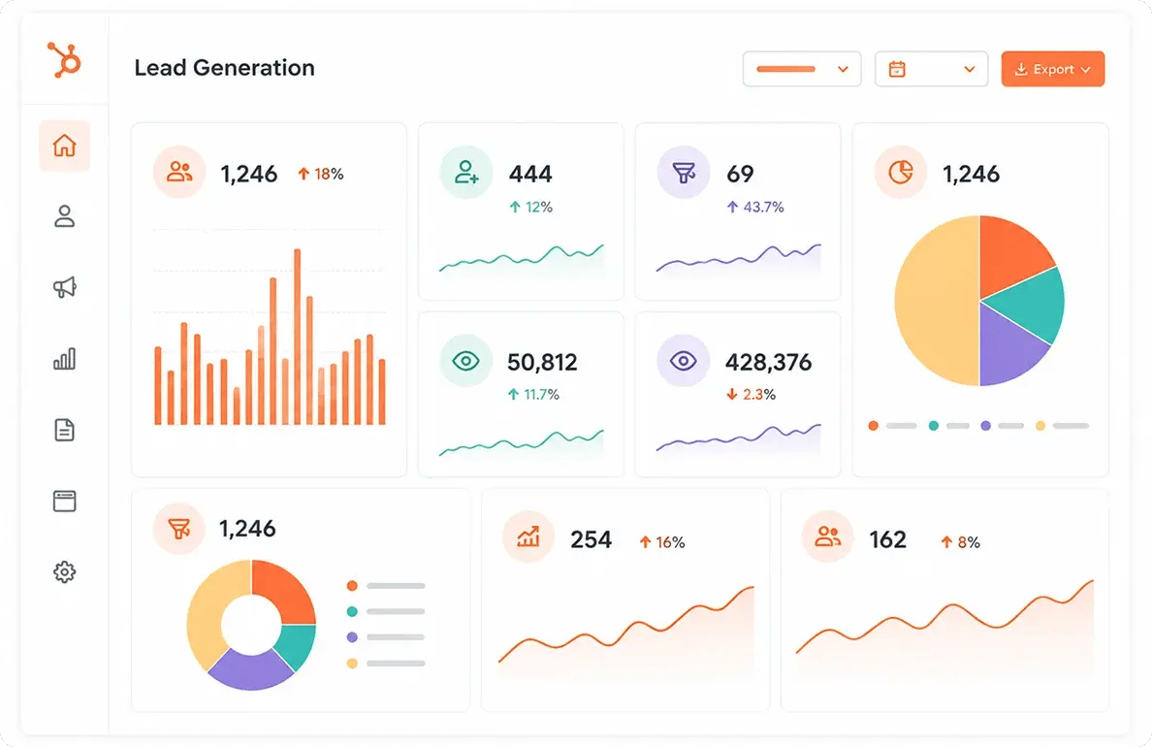Click the 16% increase beside 254

pos(662,542)
